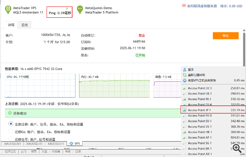Open the 专家 bottom tab
This screenshot has height=157, width=246.
point(68,151)
